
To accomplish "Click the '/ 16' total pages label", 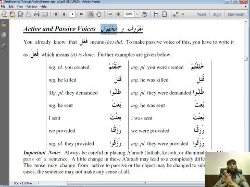I will 80,14.
